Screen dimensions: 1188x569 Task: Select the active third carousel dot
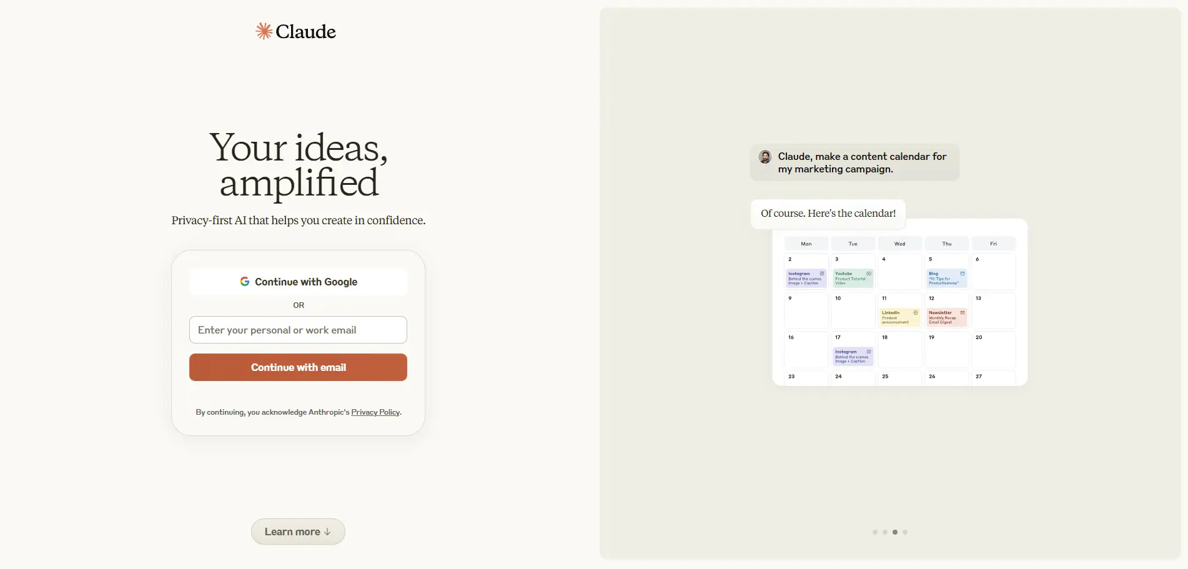pyautogui.click(x=895, y=532)
